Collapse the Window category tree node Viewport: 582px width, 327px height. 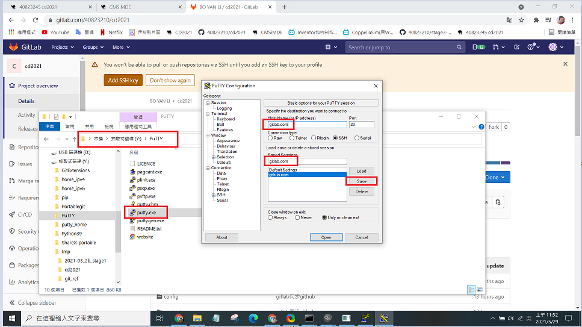tap(208, 135)
